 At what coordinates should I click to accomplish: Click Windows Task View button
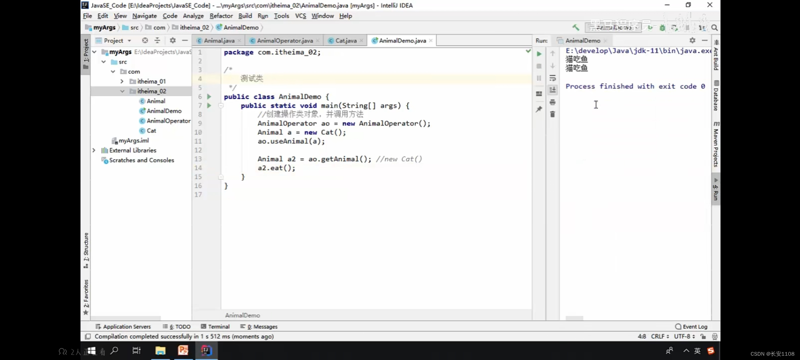click(x=137, y=351)
